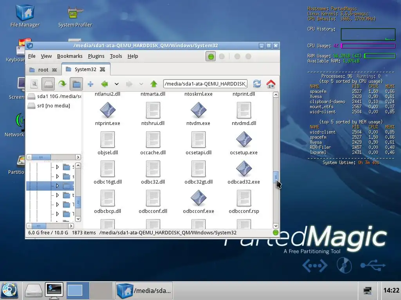Switch to the first workspace in pager

coord(78,290)
